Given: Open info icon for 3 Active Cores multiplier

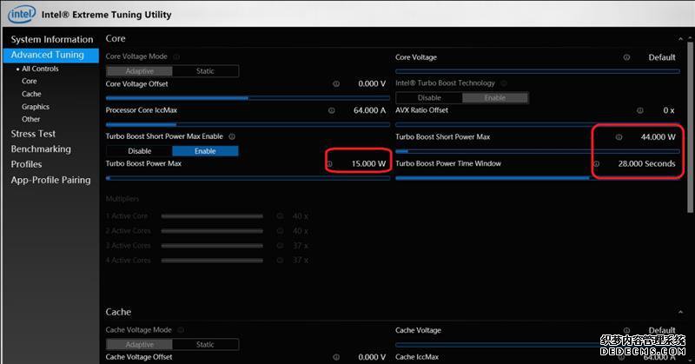Looking at the screenshot, I should [x=280, y=246].
